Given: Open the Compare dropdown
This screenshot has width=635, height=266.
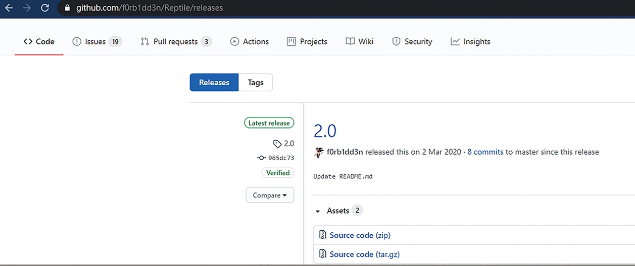Looking at the screenshot, I should pyautogui.click(x=270, y=195).
